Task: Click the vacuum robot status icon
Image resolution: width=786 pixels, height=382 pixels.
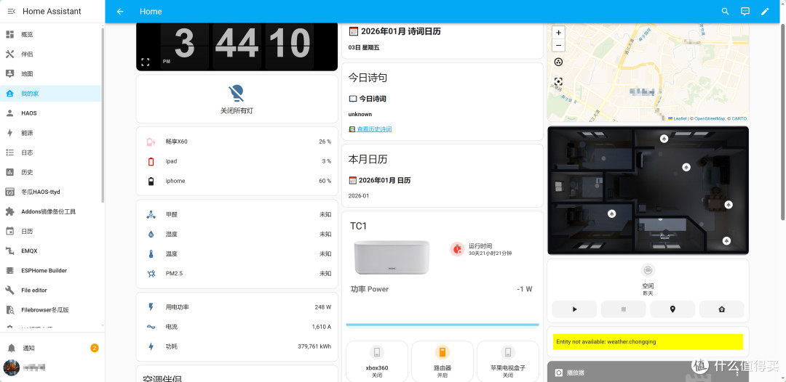Action: [x=648, y=270]
